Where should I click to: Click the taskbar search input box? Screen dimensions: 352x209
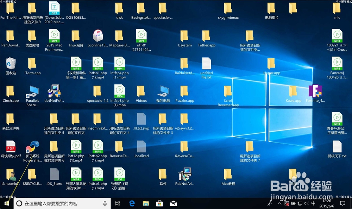click(x=60, y=203)
